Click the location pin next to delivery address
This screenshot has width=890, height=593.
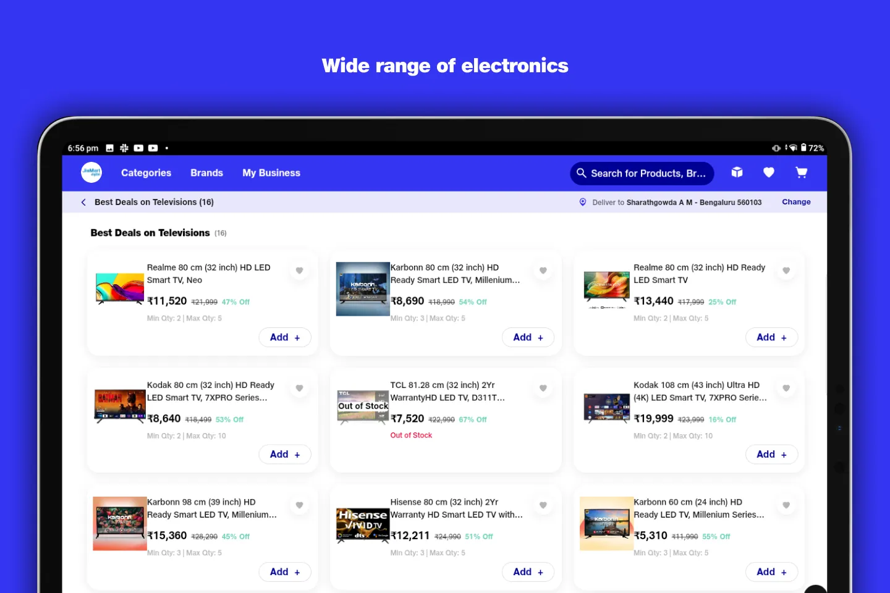pos(582,202)
